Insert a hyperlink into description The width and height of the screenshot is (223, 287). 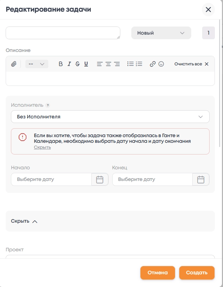coord(153,64)
